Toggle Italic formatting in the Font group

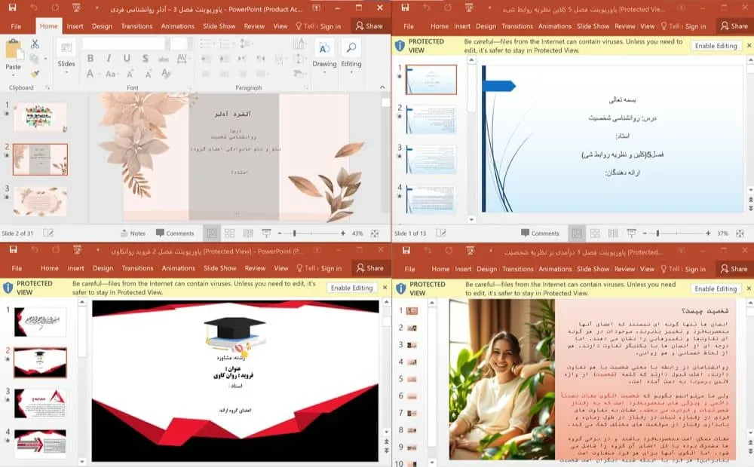pos(108,59)
